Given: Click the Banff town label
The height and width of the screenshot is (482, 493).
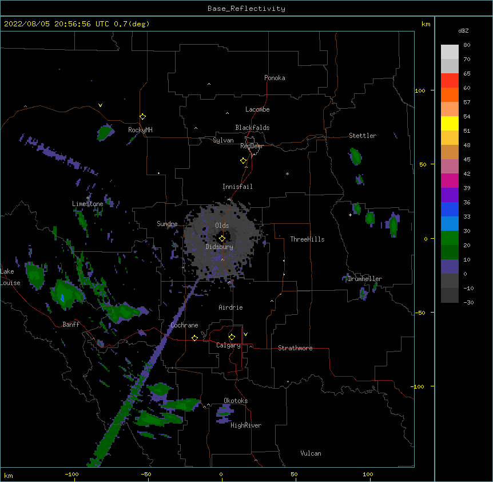Looking at the screenshot, I should coord(71,325).
